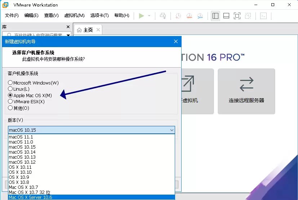Select Mac OS X 10.7 entry

(92, 187)
